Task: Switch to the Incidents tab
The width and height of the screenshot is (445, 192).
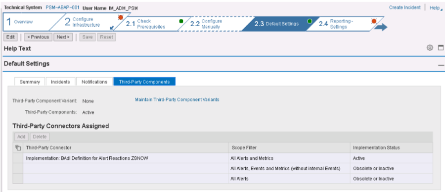Action: point(60,82)
